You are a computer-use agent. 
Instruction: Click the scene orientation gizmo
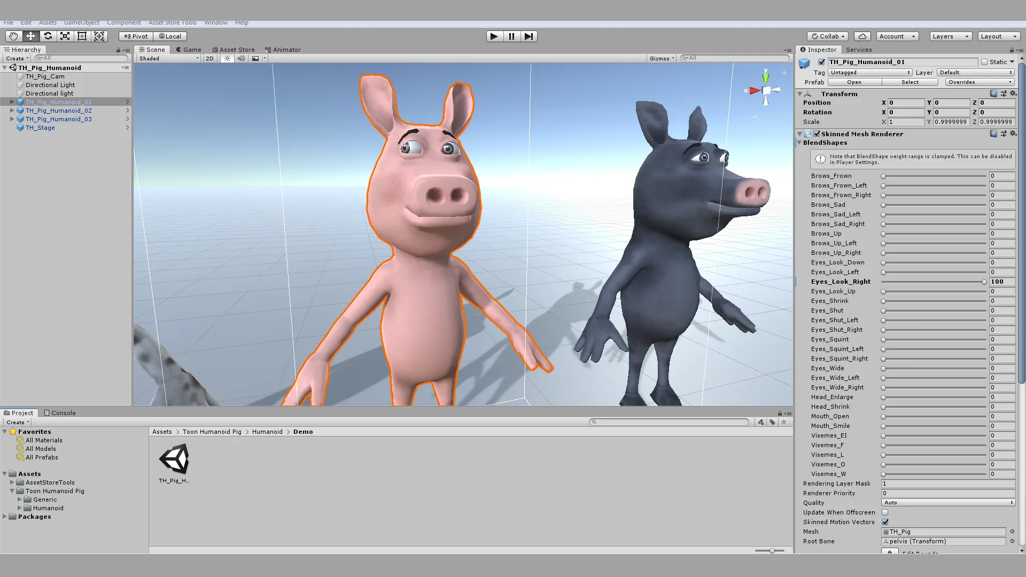click(x=765, y=91)
